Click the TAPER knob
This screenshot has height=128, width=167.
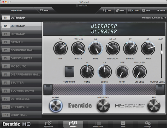tap(148, 49)
